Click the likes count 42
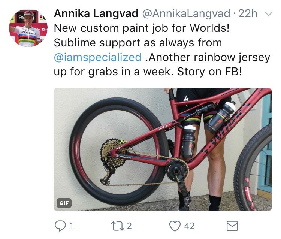The height and width of the screenshot is (239, 281). click(x=190, y=226)
